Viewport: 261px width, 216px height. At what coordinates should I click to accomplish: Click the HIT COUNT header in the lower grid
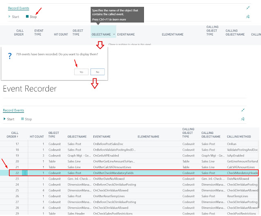point(37,136)
